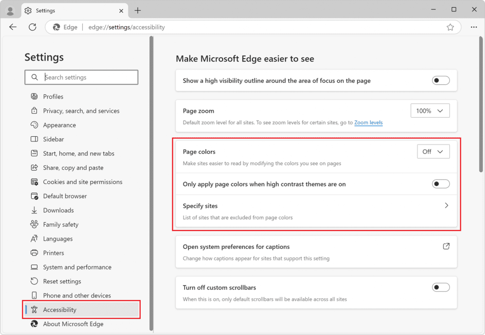Click the profile avatar icon in title bar
The width and height of the screenshot is (485, 335).
pyautogui.click(x=10, y=11)
